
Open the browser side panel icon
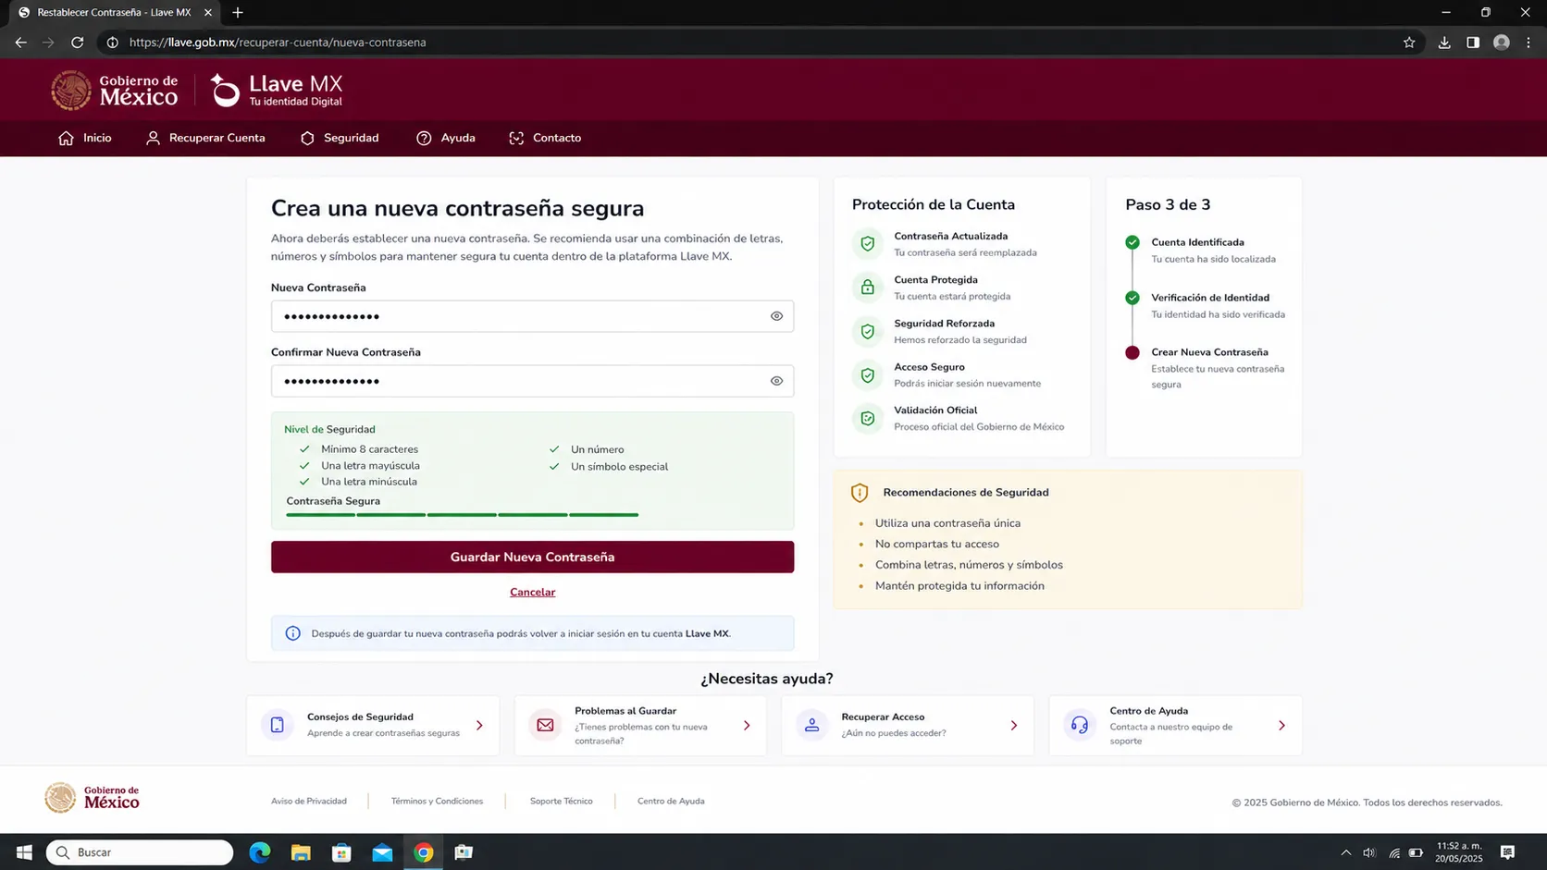point(1473,43)
